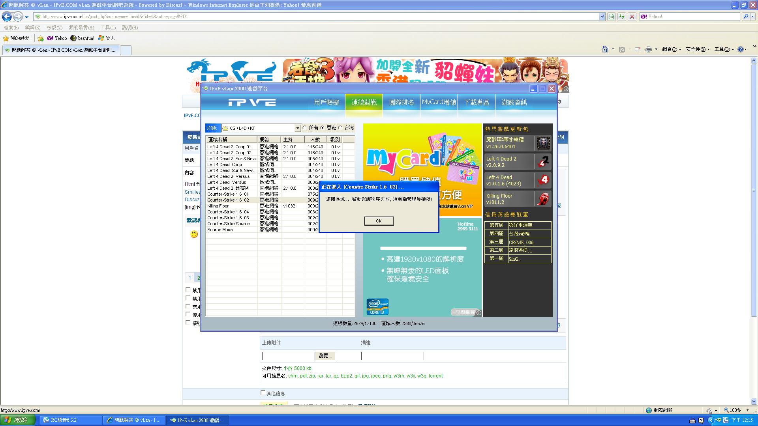Click the IE Back navigation arrow

pyautogui.click(x=7, y=17)
